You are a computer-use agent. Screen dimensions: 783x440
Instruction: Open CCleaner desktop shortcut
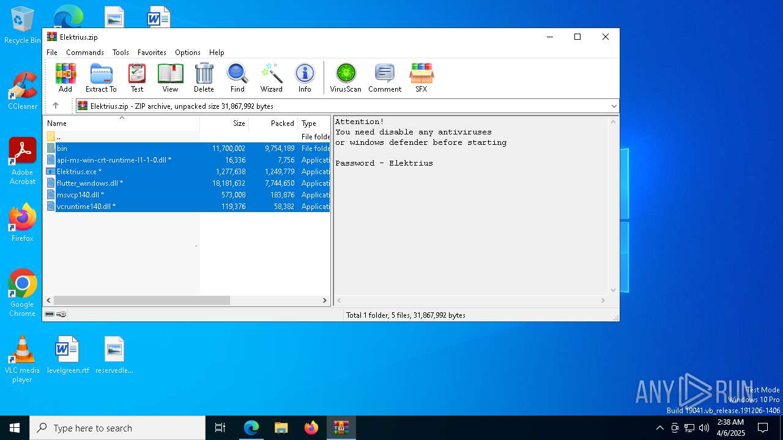[x=23, y=91]
